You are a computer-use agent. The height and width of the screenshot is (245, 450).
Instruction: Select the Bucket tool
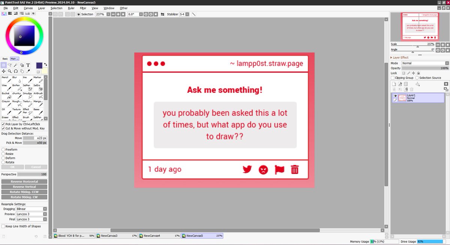pos(6,95)
